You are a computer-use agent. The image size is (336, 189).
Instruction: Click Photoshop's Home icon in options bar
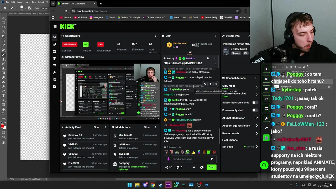point(5,8)
